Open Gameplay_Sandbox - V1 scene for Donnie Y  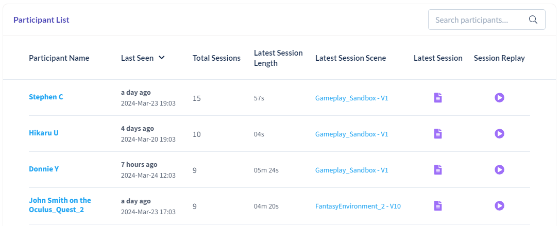click(351, 170)
